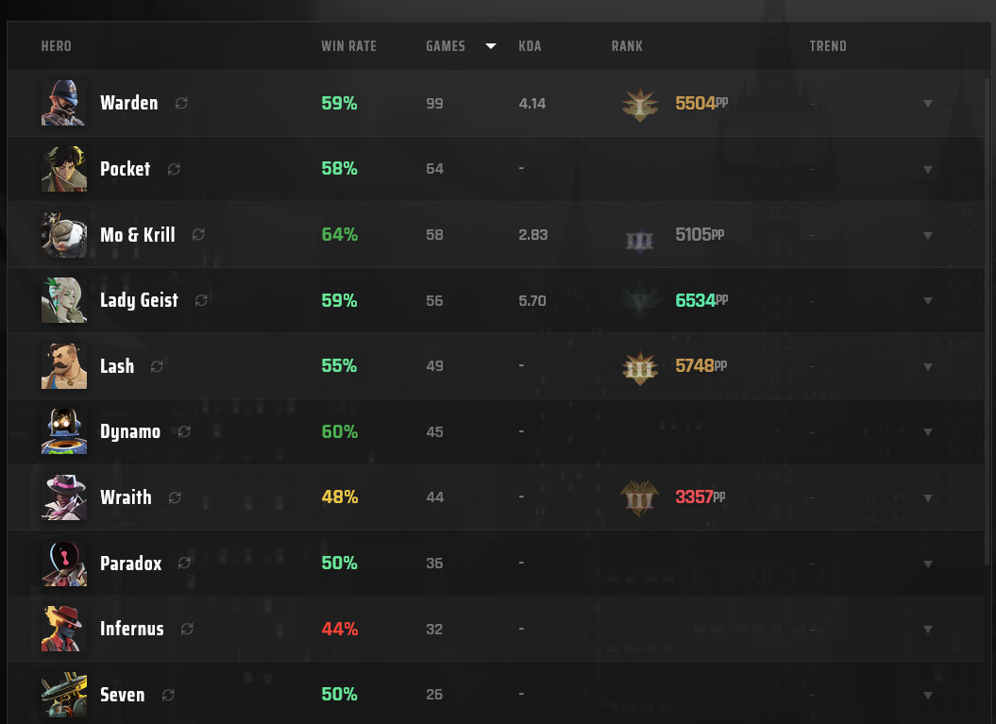Screen dimensions: 996x724
Task: Click the refresh icon beside Dynamo
Action: 184,432
